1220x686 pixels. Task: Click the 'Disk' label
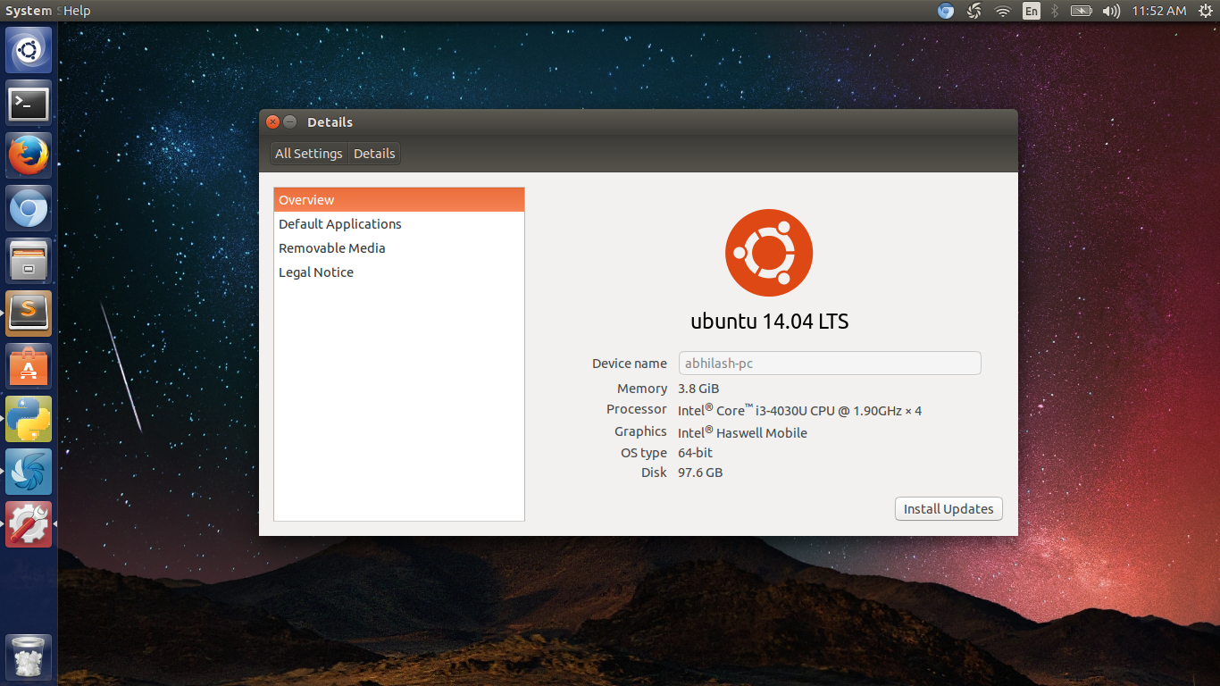coord(654,473)
